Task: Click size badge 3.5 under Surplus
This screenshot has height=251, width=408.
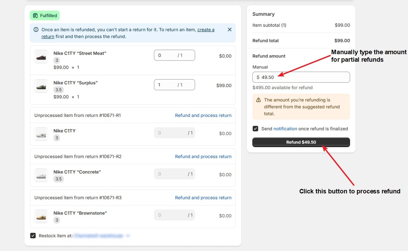Action: (x=59, y=90)
